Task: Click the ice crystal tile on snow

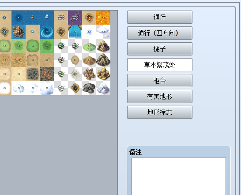Action: pos(89,32)
